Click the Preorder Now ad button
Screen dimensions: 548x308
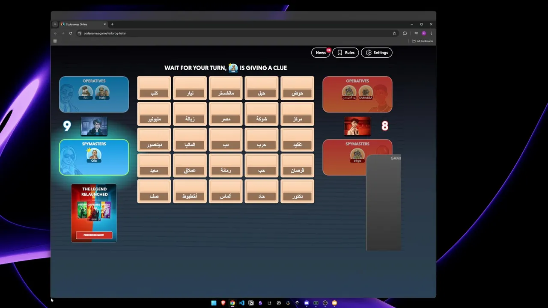click(x=94, y=235)
